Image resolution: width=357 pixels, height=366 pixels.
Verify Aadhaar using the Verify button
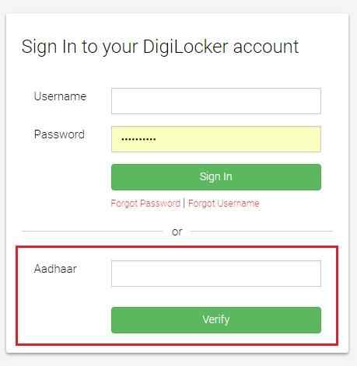click(216, 320)
